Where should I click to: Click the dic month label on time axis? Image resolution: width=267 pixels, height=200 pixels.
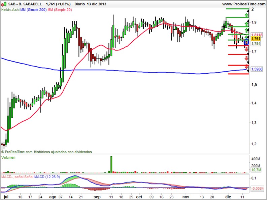pyautogui.click(x=228, y=197)
